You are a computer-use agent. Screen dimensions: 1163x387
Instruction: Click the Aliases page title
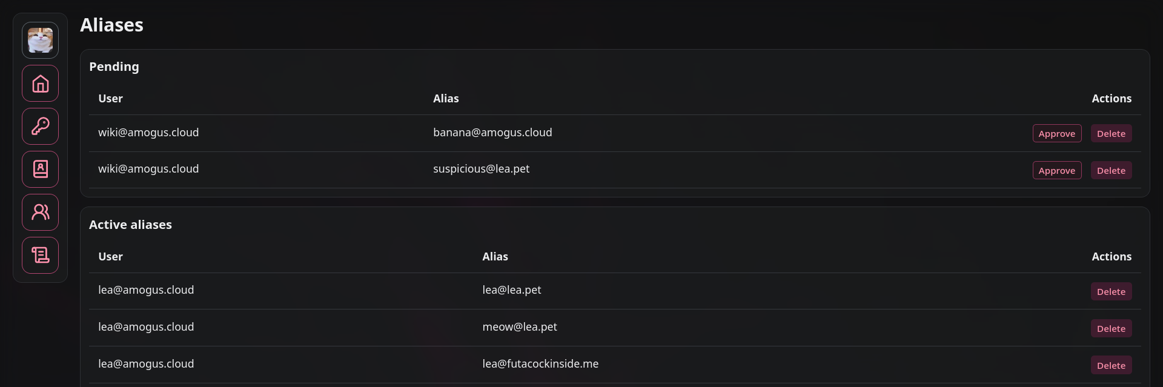(x=112, y=25)
